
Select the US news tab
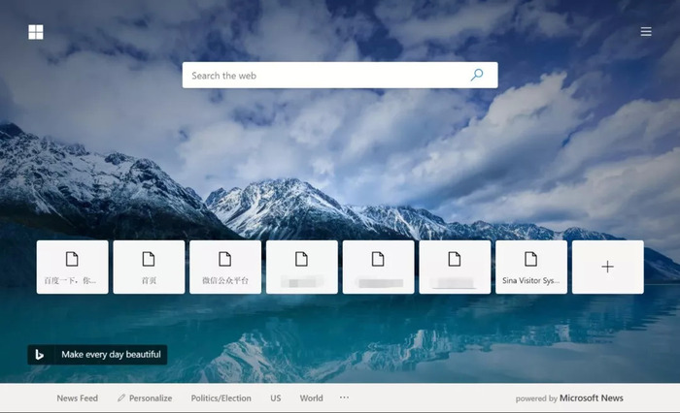tap(275, 397)
